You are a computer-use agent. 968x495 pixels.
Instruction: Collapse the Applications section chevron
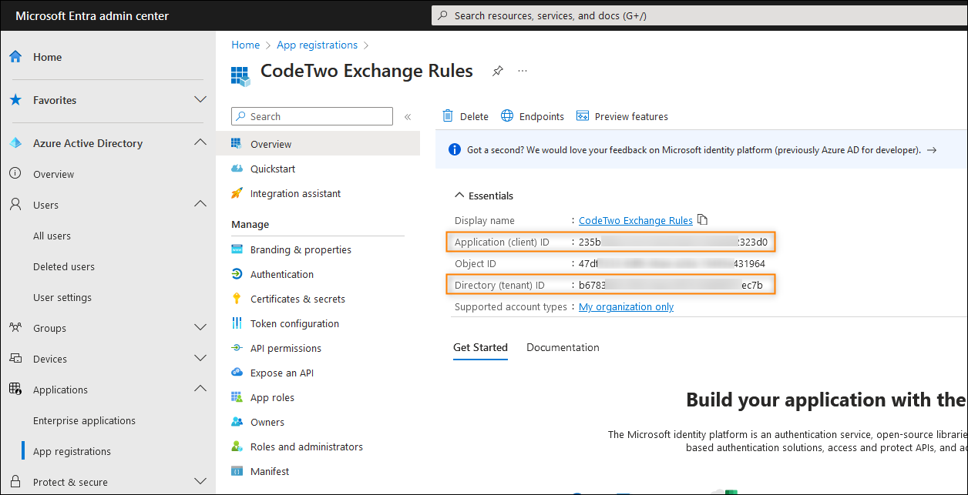(x=200, y=390)
